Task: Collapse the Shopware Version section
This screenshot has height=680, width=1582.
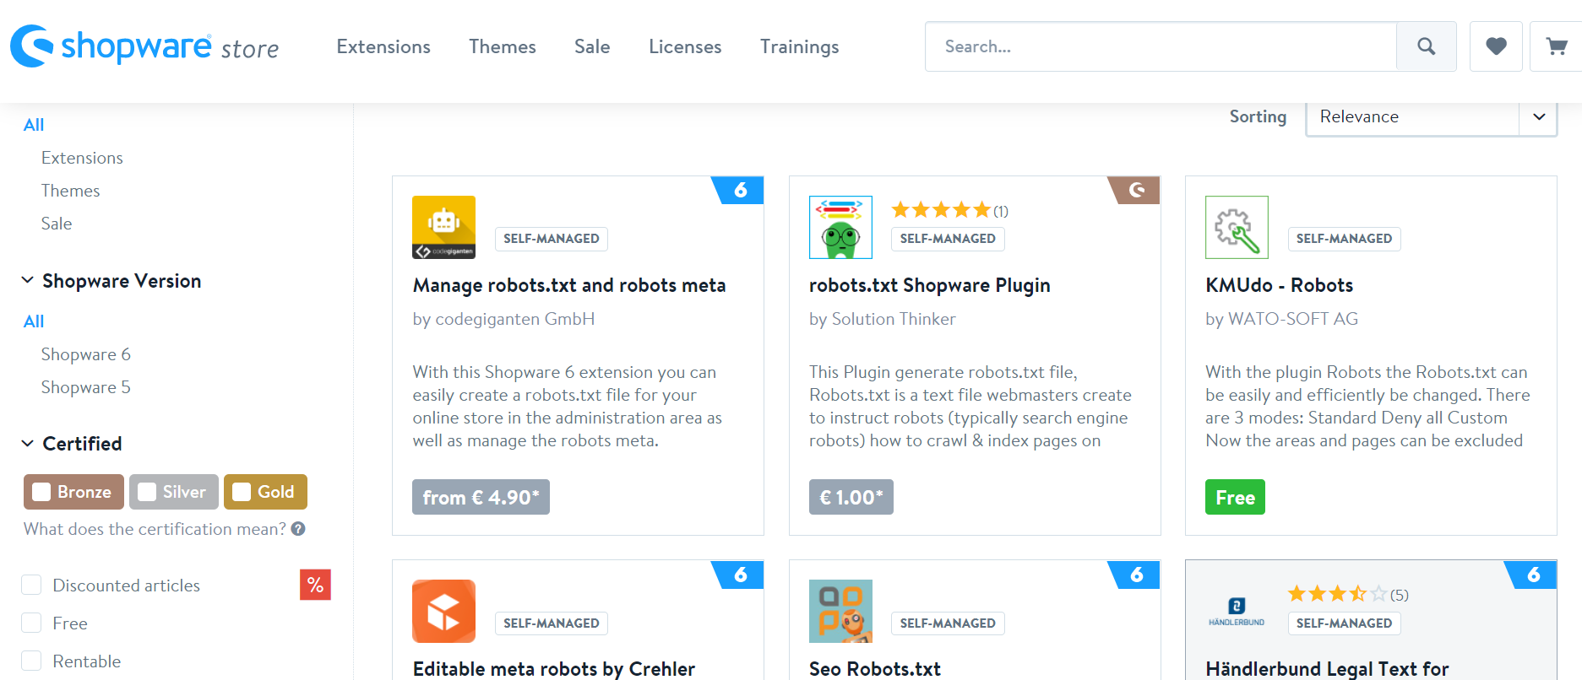Action: pyautogui.click(x=111, y=281)
